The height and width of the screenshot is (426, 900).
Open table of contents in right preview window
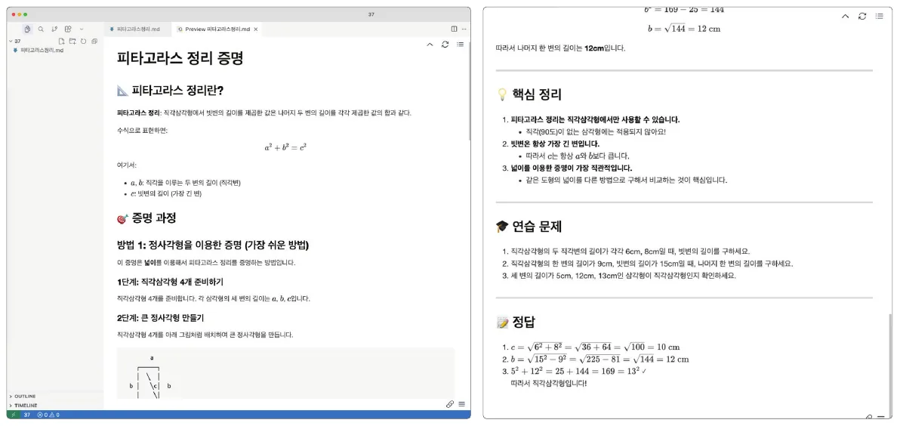pos(880,17)
